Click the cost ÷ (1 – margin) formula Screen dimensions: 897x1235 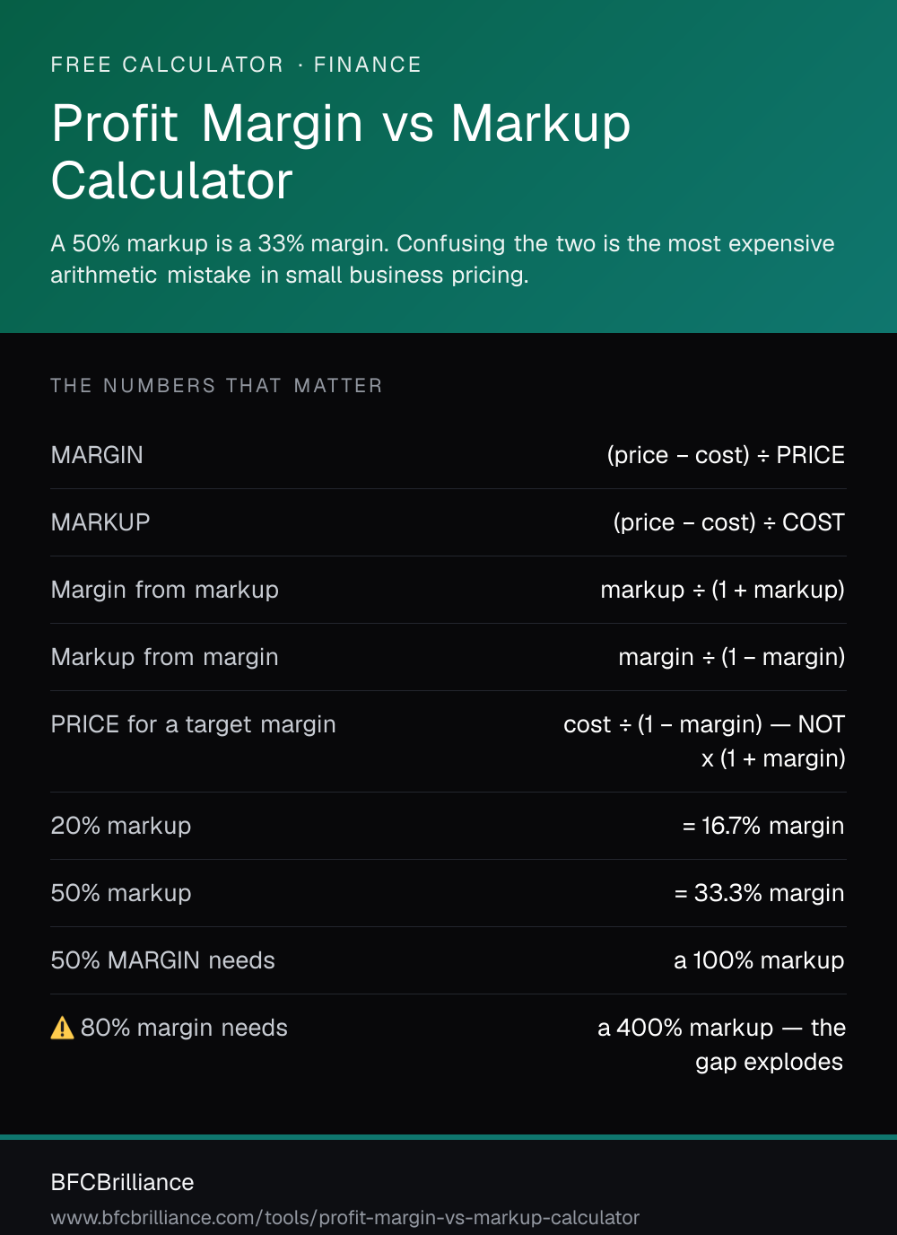tap(663, 724)
